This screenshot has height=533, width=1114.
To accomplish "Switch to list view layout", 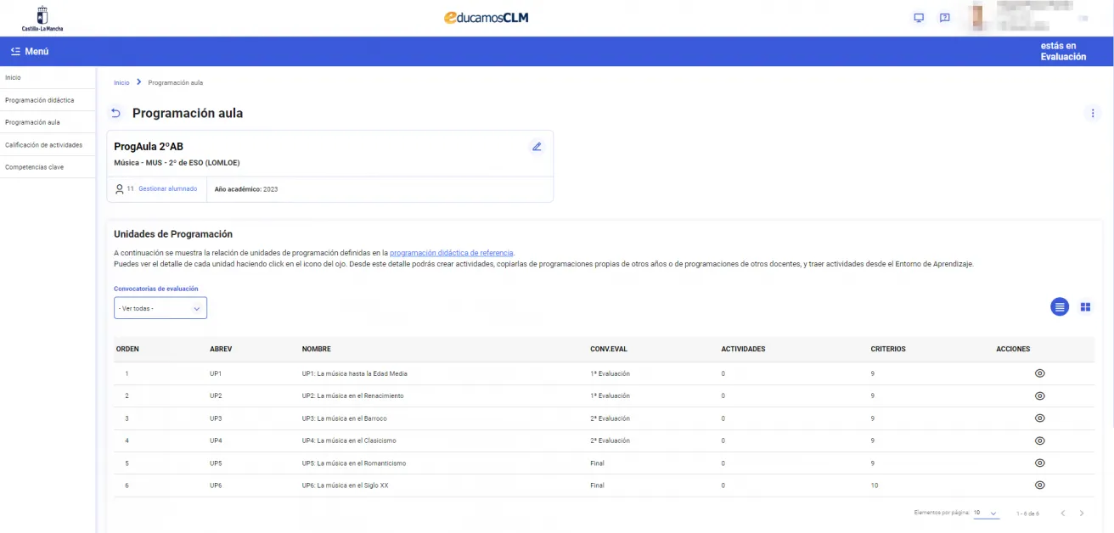I will click(x=1059, y=307).
